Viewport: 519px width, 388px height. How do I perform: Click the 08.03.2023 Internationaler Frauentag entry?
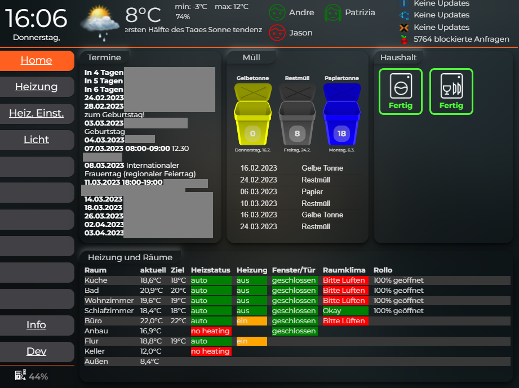pyautogui.click(x=140, y=170)
